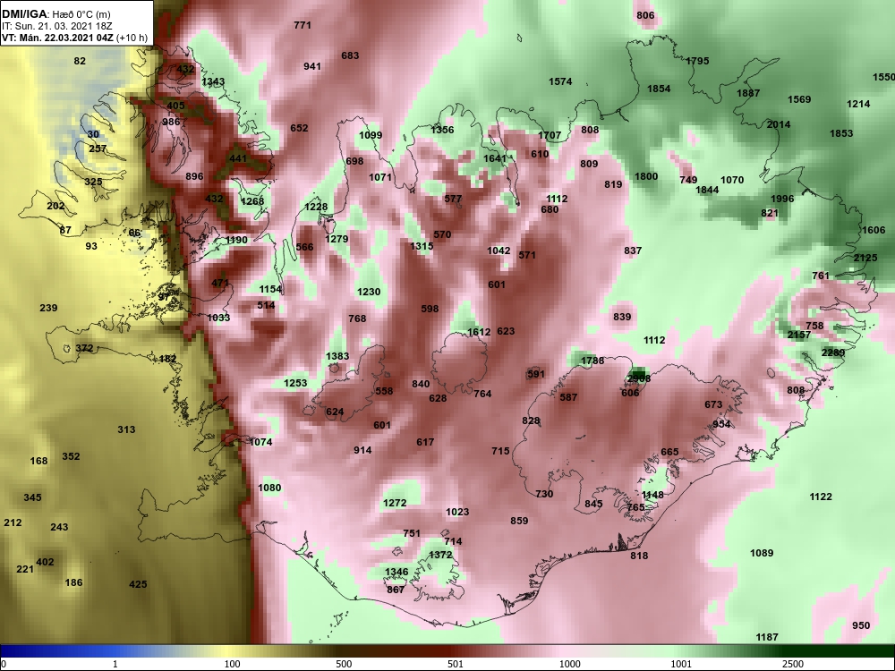
Task: Click the map value '2014' in the northeast
Action: pyautogui.click(x=779, y=124)
